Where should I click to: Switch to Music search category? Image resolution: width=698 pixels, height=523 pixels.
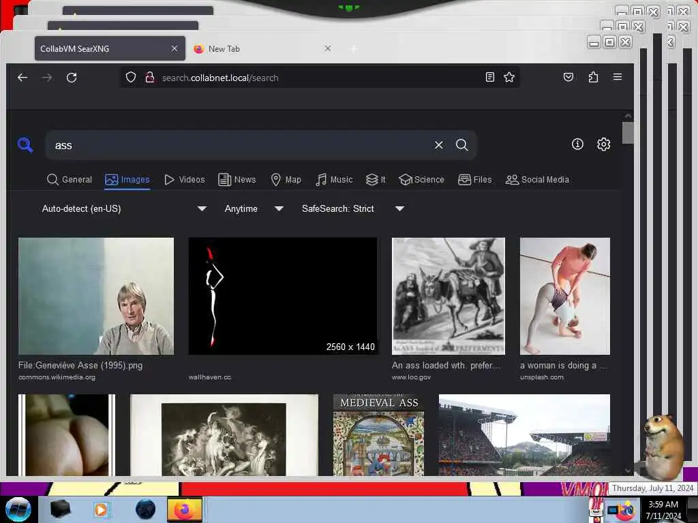coord(334,180)
